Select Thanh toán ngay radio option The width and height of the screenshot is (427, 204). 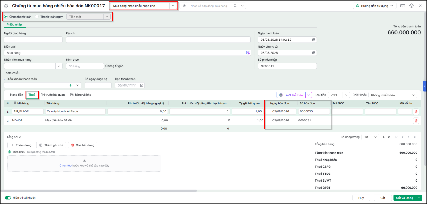coord(37,17)
